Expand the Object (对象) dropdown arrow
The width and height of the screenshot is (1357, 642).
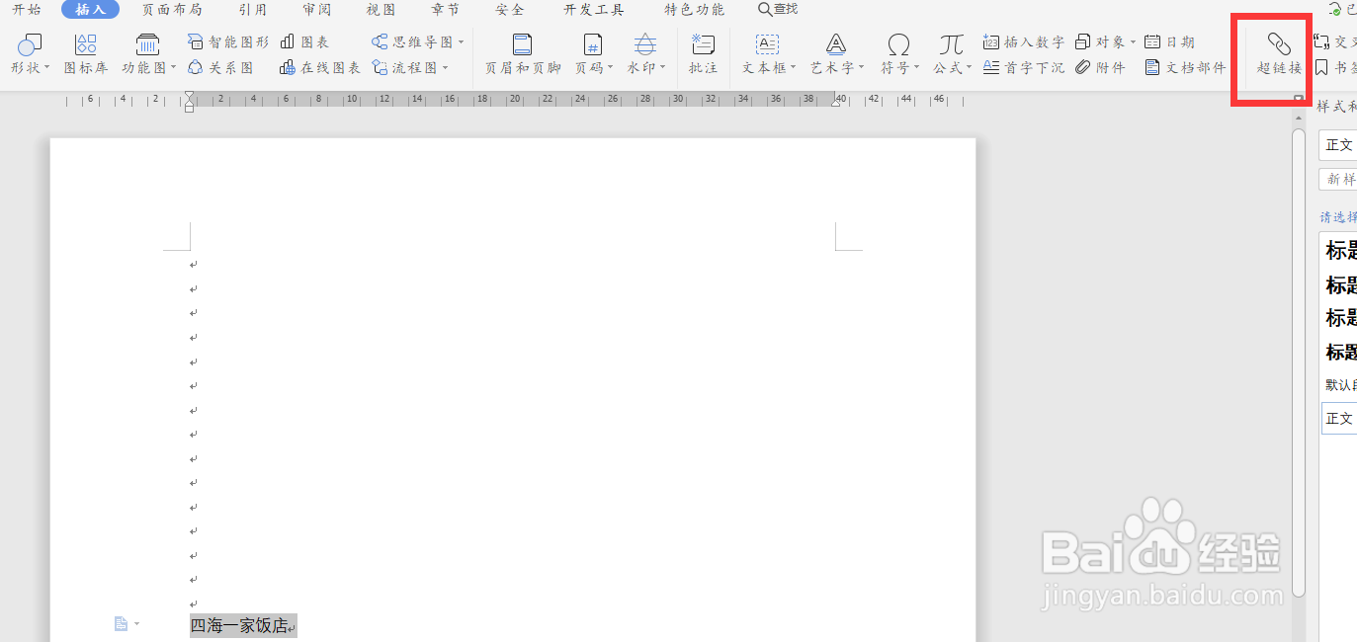pyautogui.click(x=1133, y=42)
